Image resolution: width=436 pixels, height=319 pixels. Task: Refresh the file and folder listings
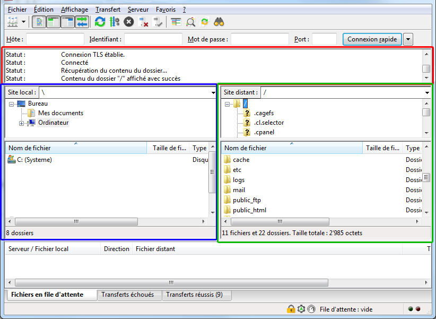click(x=100, y=22)
